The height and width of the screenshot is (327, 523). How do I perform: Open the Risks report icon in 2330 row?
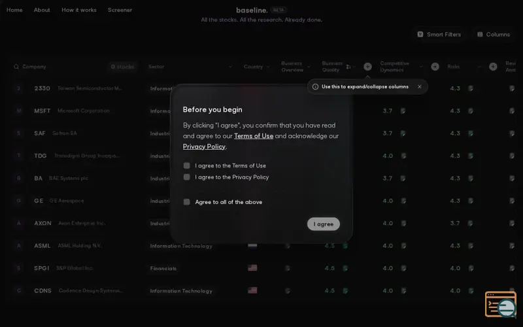click(x=471, y=88)
